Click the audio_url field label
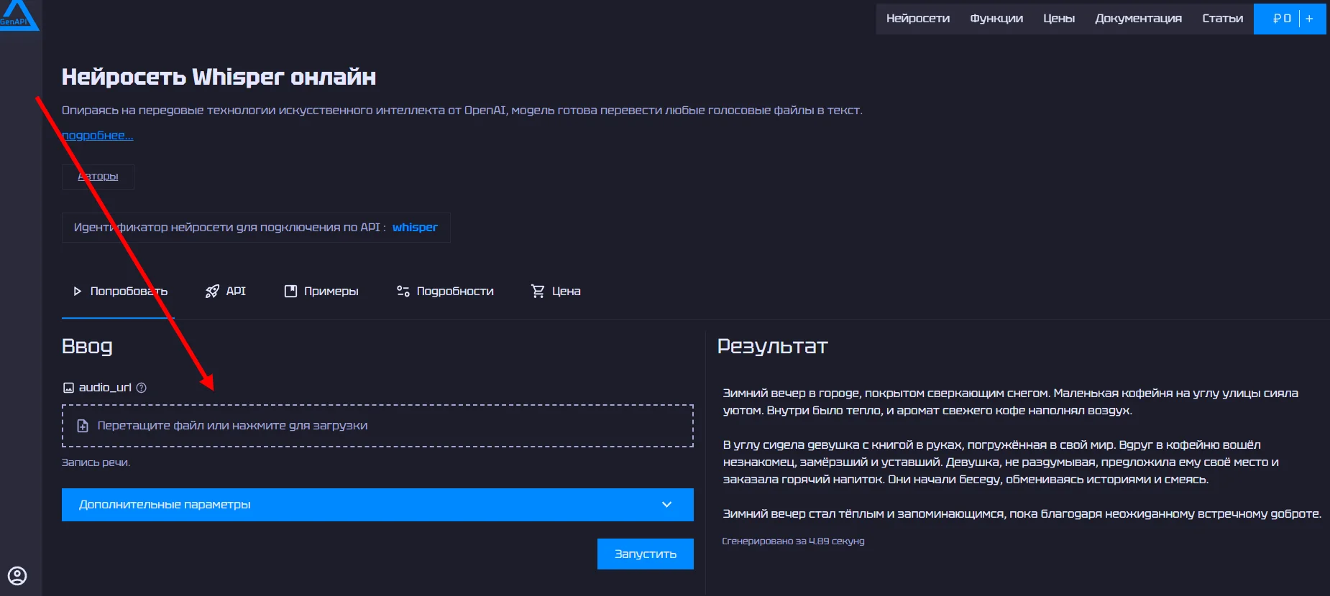Viewport: 1330px width, 596px height. pyautogui.click(x=105, y=388)
